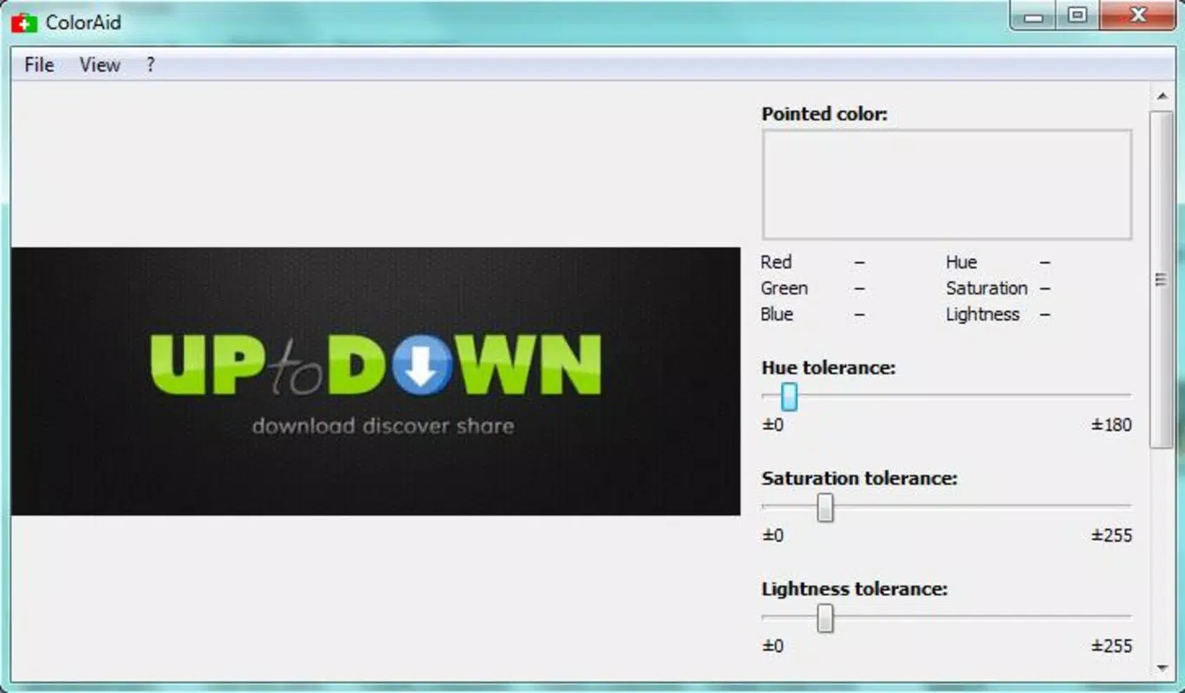This screenshot has width=1185, height=693.
Task: Click the Uptodown logo image
Action: [376, 381]
